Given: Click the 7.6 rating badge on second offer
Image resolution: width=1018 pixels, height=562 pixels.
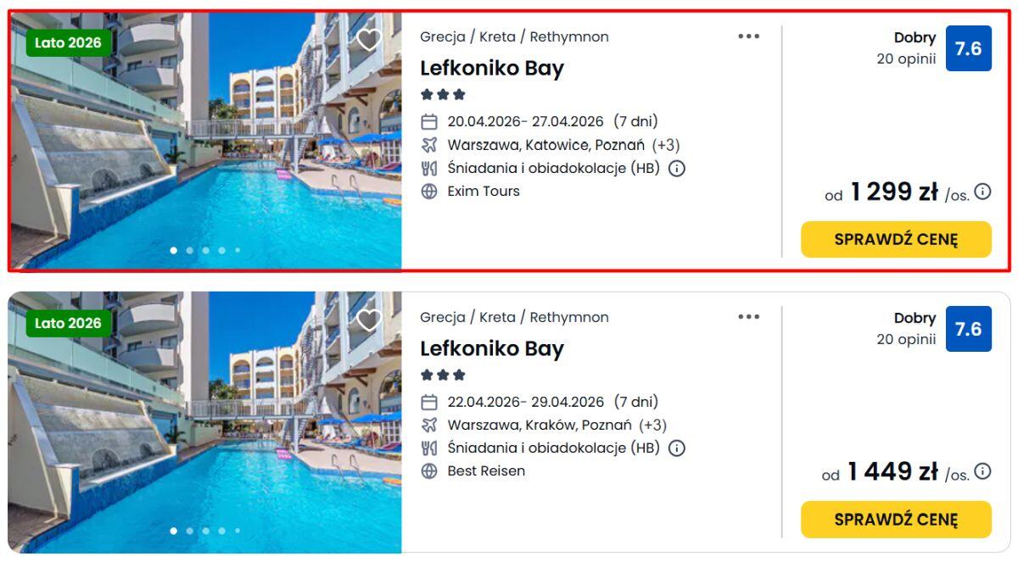Looking at the screenshot, I should [x=968, y=329].
